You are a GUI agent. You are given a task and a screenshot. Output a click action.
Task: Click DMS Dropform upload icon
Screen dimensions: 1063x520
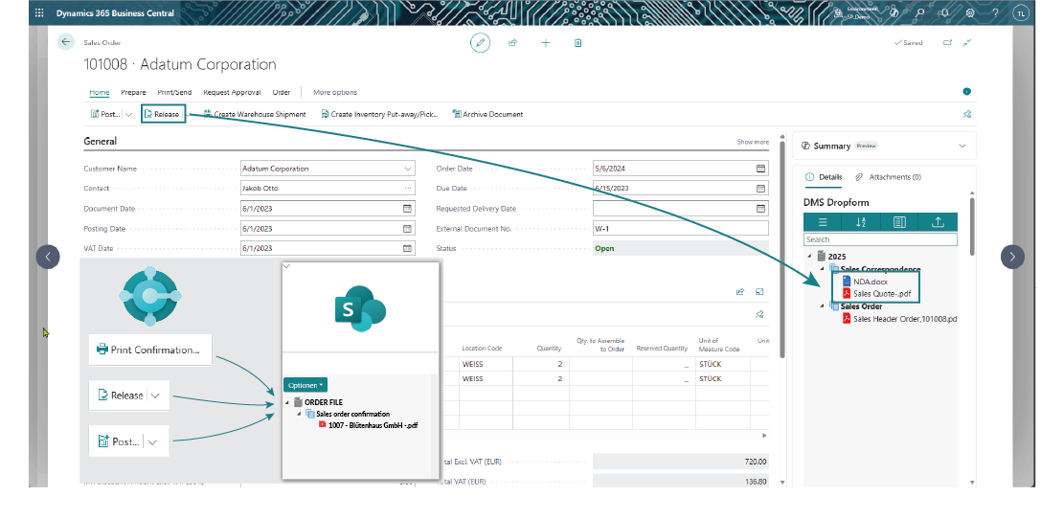click(x=939, y=222)
